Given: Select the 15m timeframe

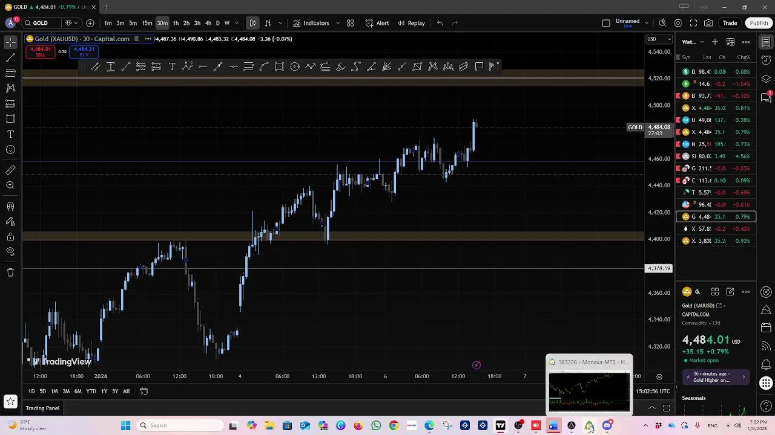Looking at the screenshot, I should point(147,23).
